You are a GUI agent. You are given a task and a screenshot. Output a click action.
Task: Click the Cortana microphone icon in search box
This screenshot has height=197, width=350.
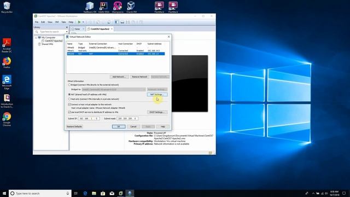[68, 193]
